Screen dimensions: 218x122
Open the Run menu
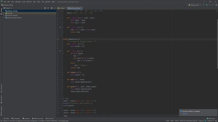[x=34, y=2]
